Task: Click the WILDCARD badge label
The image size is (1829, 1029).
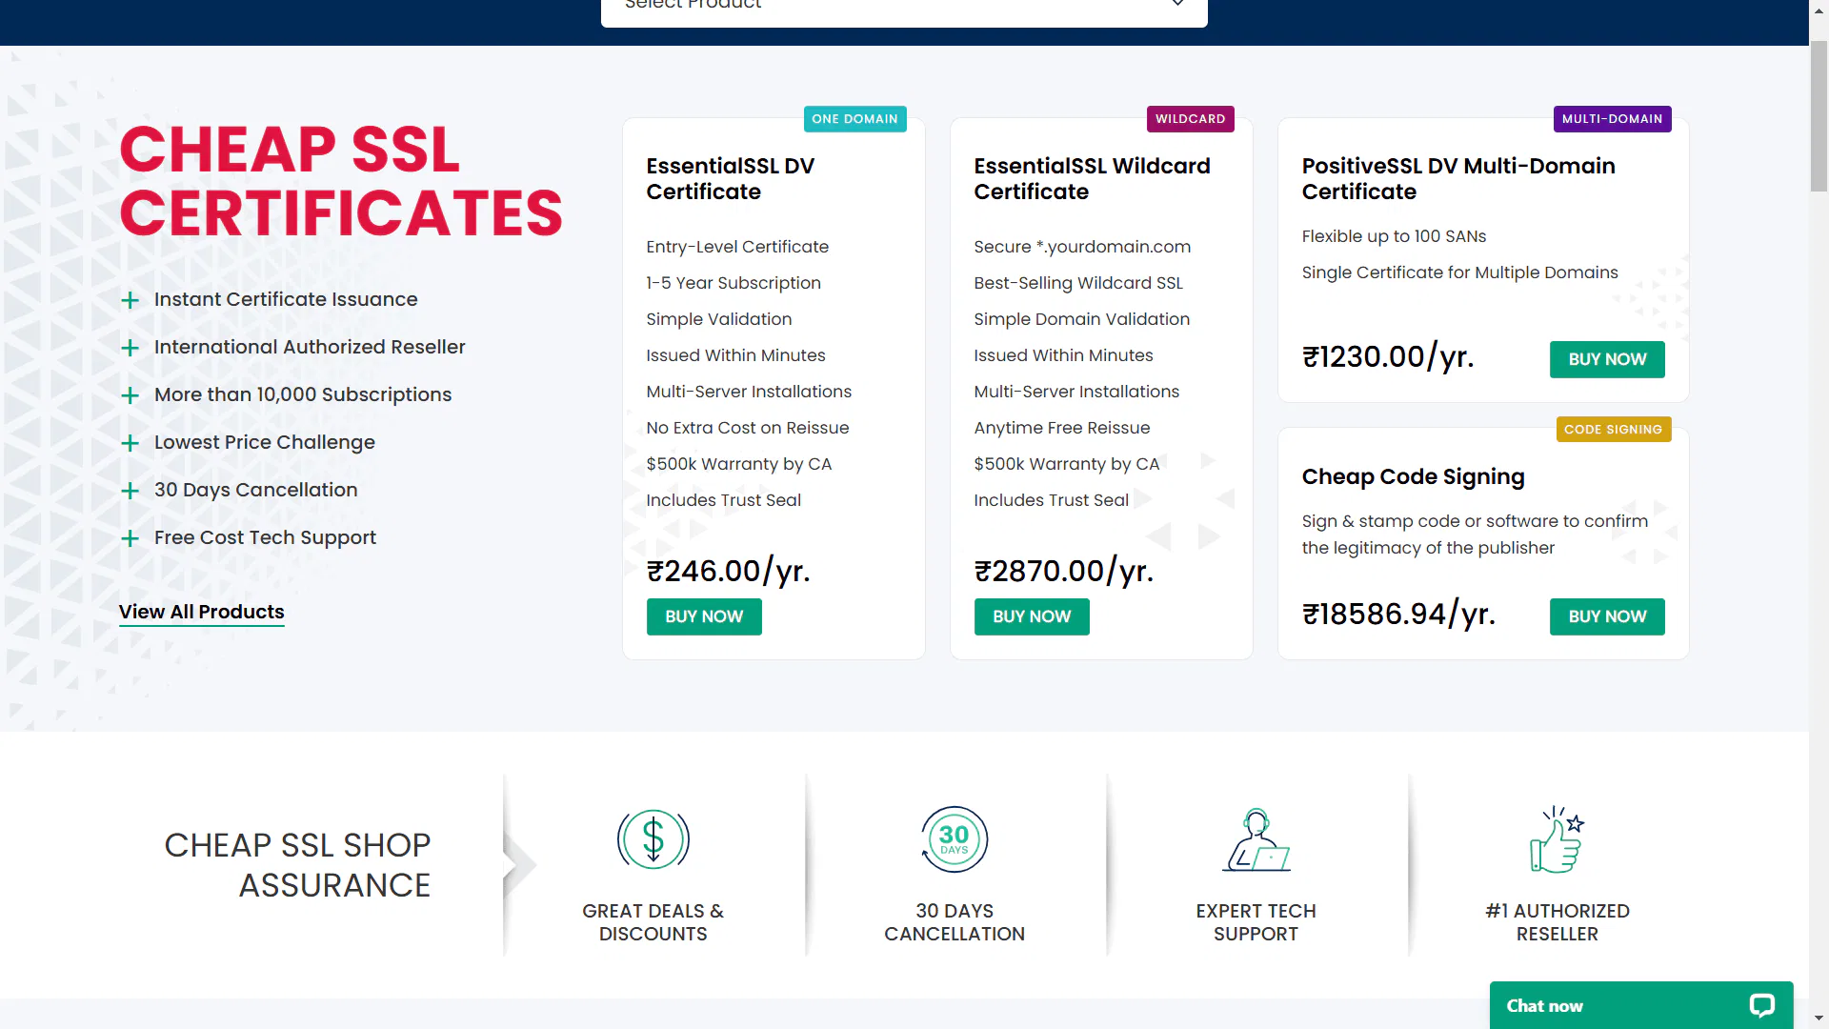Action: (1190, 119)
